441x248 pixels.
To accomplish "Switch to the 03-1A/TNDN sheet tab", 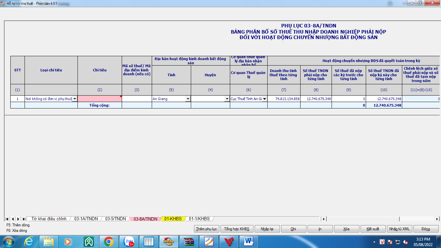I will pos(86,219).
